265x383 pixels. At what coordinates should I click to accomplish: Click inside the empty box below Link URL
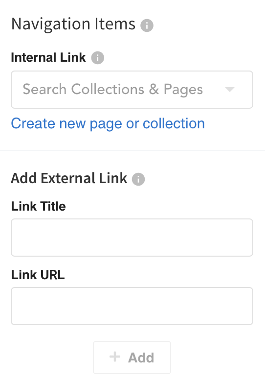point(132,306)
